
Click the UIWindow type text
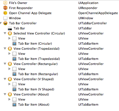(86, 18)
